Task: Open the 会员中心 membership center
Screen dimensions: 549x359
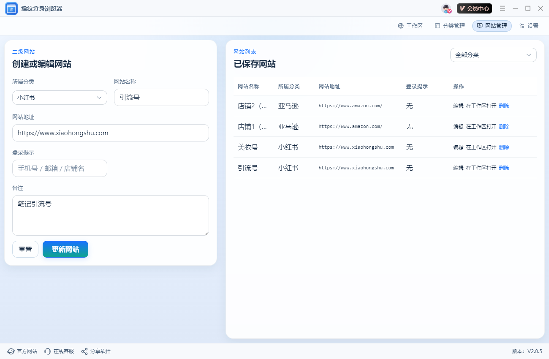Action: (x=474, y=8)
